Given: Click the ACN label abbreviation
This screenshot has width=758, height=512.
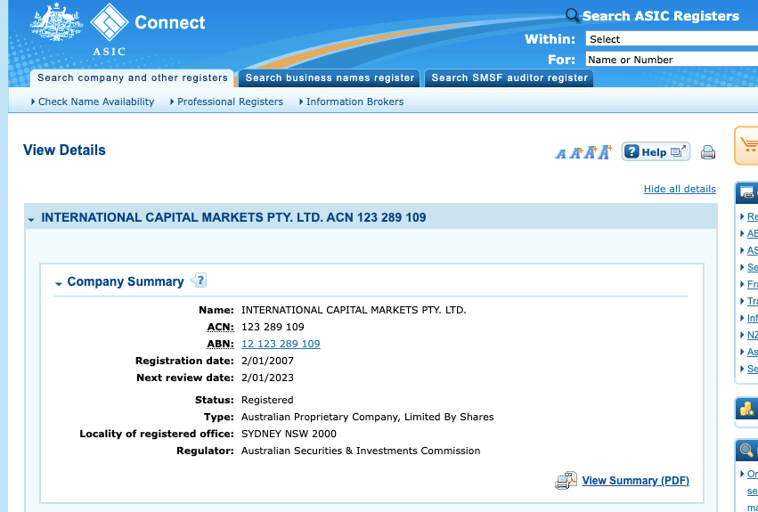Looking at the screenshot, I should pos(220,328).
